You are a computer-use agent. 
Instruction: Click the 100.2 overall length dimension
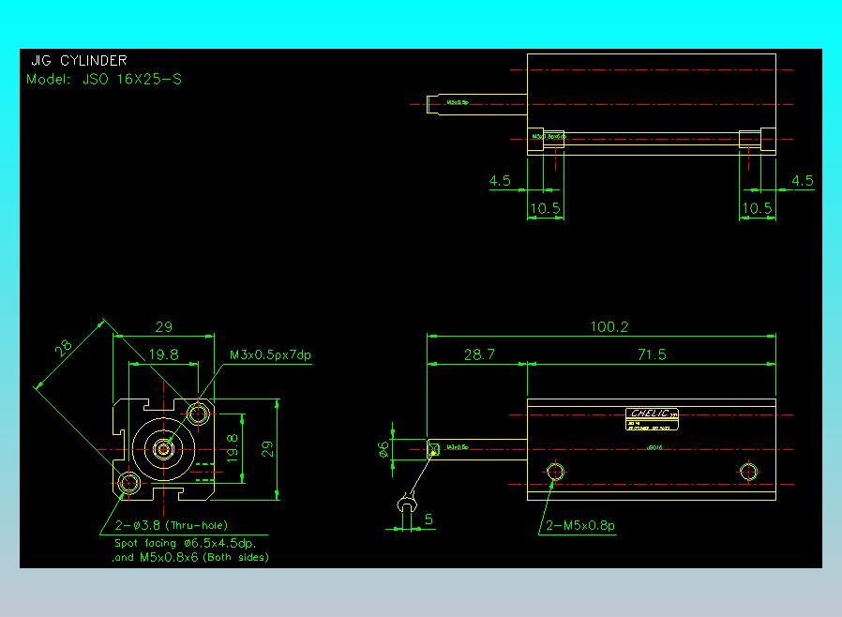(x=609, y=326)
